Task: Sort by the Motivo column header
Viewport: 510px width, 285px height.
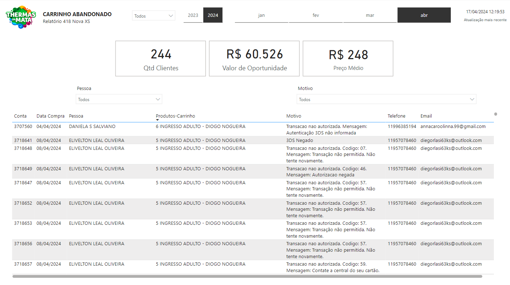Action: [x=294, y=116]
